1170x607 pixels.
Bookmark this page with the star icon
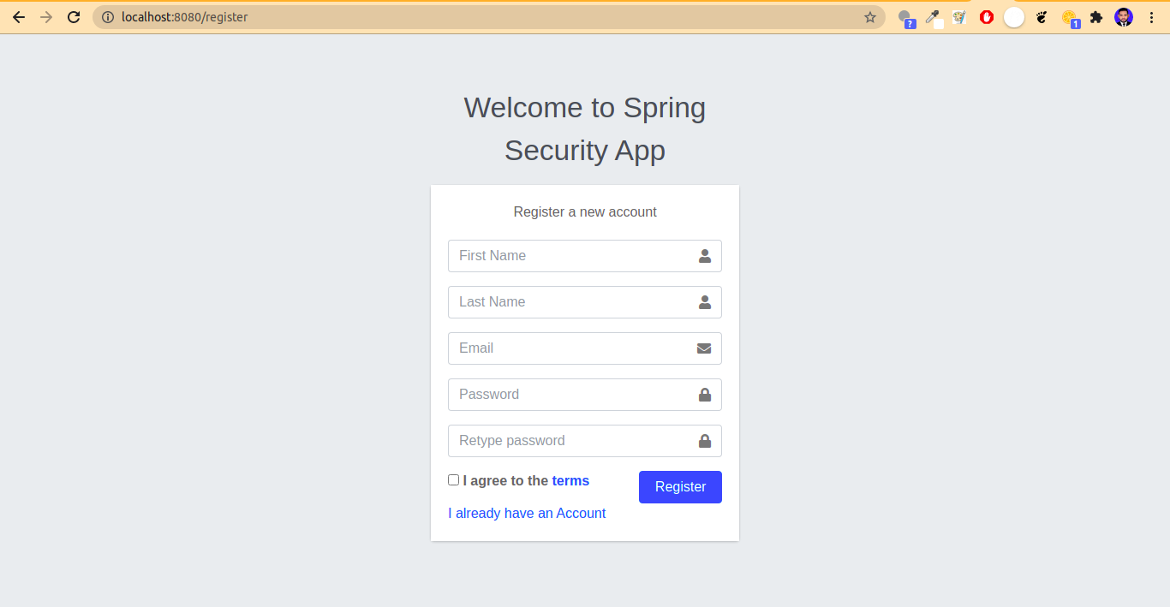point(870,16)
